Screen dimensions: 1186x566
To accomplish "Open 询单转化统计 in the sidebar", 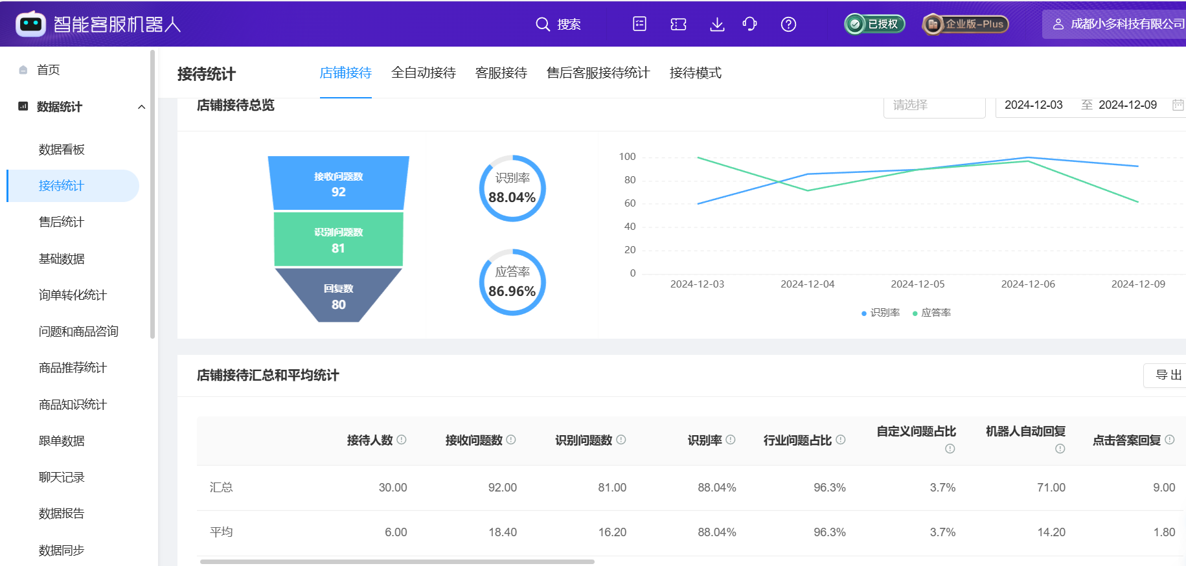I will coord(73,295).
